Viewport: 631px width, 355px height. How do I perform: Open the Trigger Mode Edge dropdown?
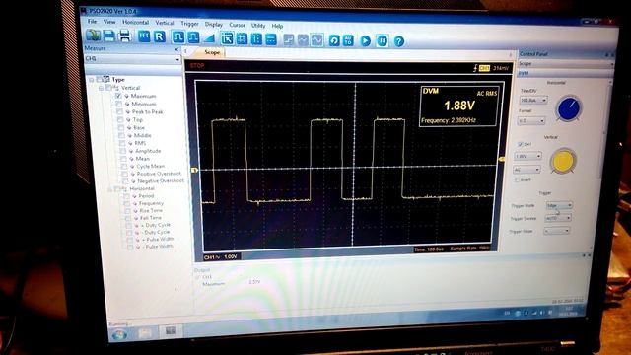[559, 206]
